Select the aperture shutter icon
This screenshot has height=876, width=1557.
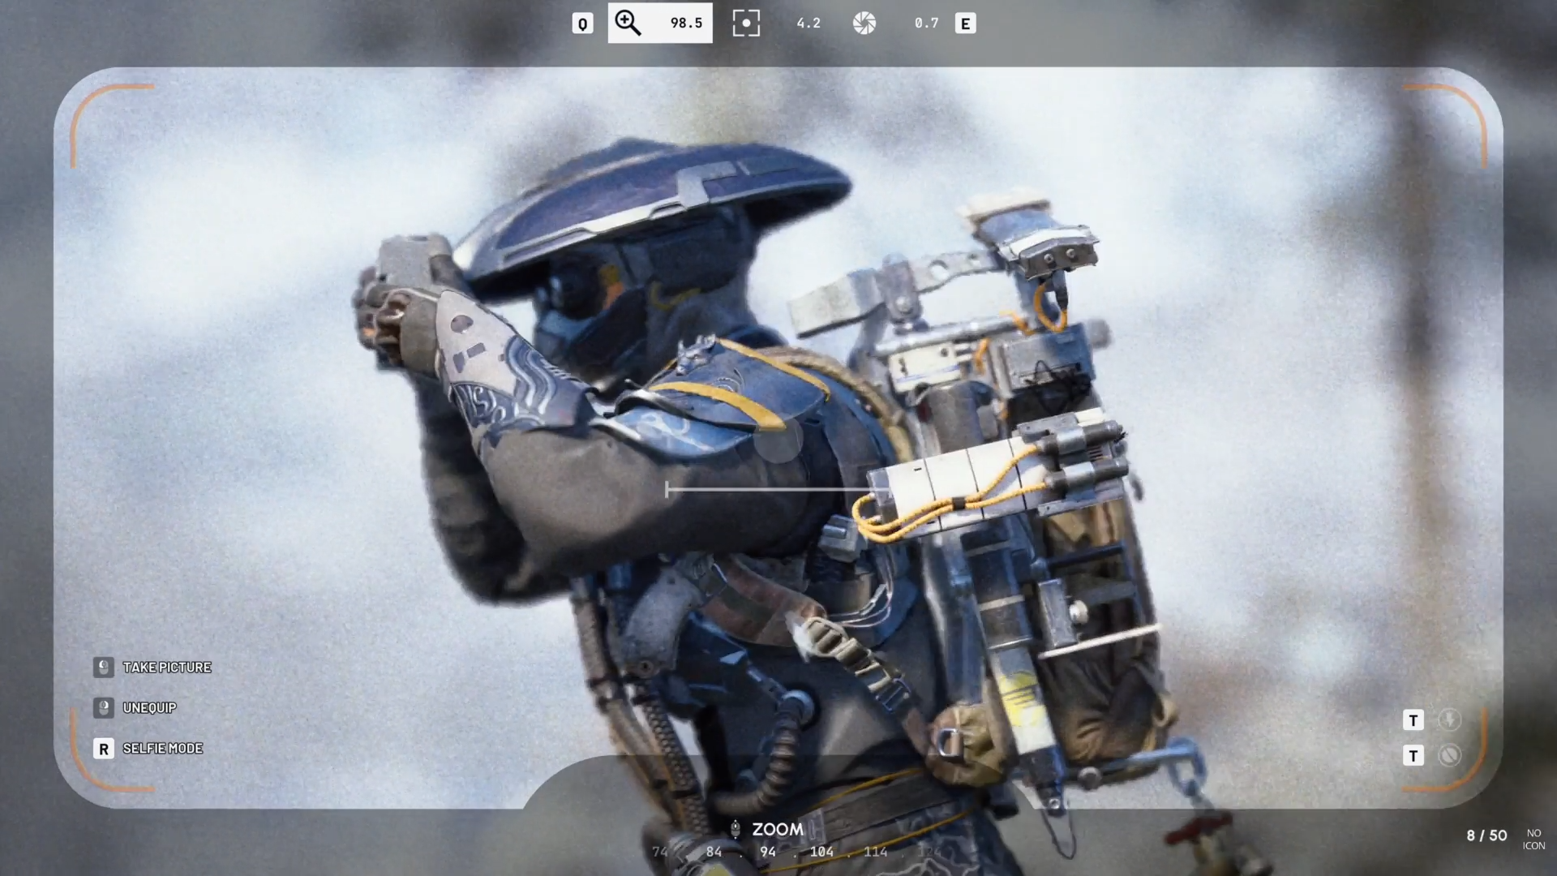pyautogui.click(x=864, y=24)
